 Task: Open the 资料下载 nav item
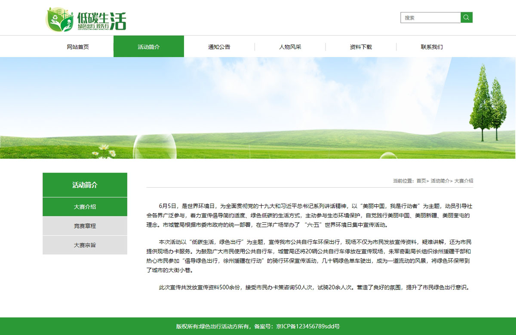(361, 47)
